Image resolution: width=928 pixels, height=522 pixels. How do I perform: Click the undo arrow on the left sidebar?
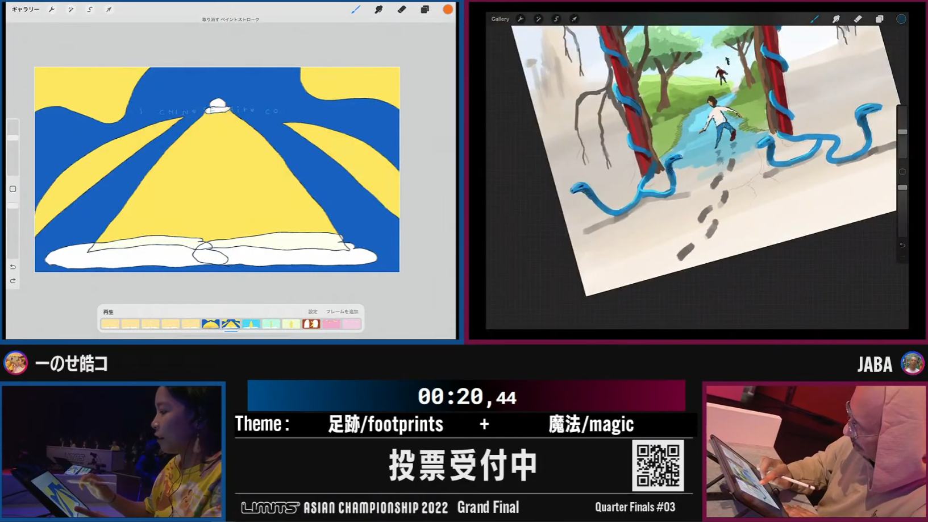[13, 267]
